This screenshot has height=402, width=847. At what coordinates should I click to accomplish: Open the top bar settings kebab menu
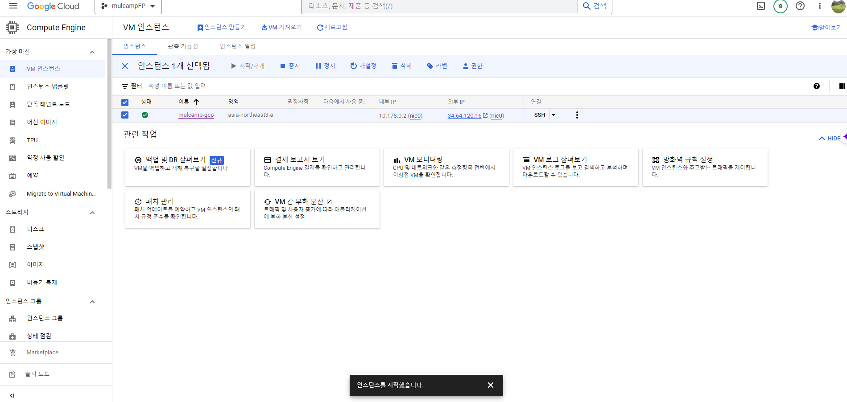point(819,6)
